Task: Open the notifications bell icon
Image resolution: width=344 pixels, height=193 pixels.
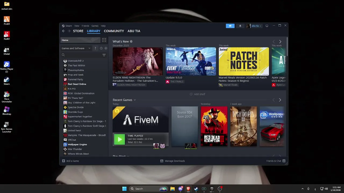Action: [x=240, y=26]
